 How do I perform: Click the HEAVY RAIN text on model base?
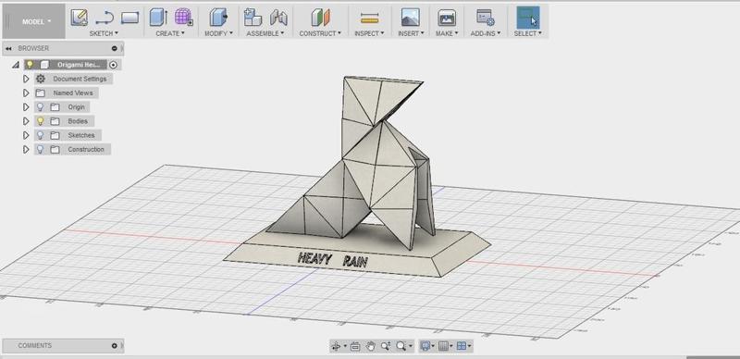[333, 259]
